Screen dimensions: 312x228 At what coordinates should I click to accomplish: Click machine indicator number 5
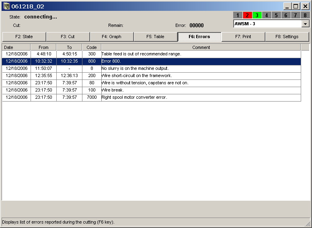tap(276, 15)
